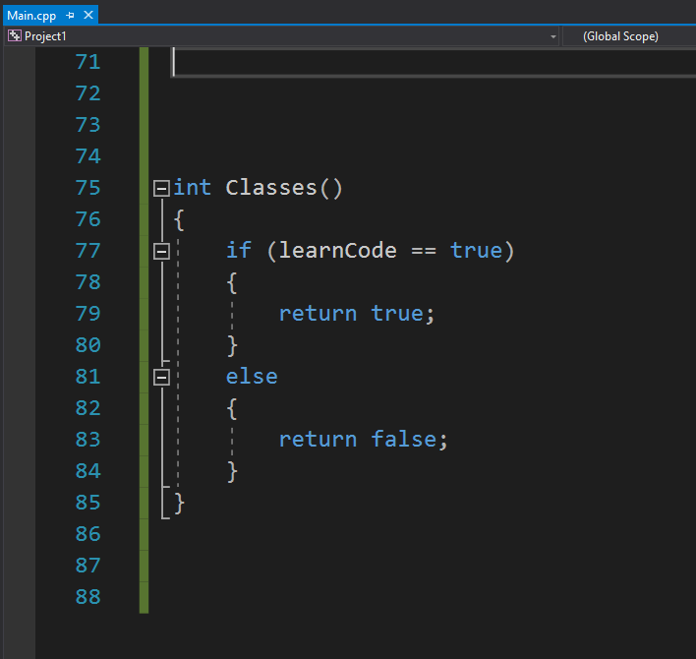Click the Classes function name
Viewport: 696px width, 659px height.
(271, 188)
